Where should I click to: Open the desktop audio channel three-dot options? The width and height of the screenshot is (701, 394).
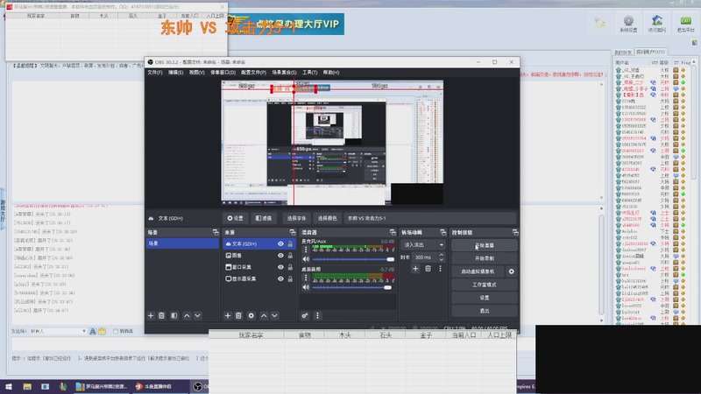coord(306,278)
